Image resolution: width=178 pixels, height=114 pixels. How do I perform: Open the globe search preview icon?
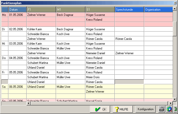coord(169,109)
